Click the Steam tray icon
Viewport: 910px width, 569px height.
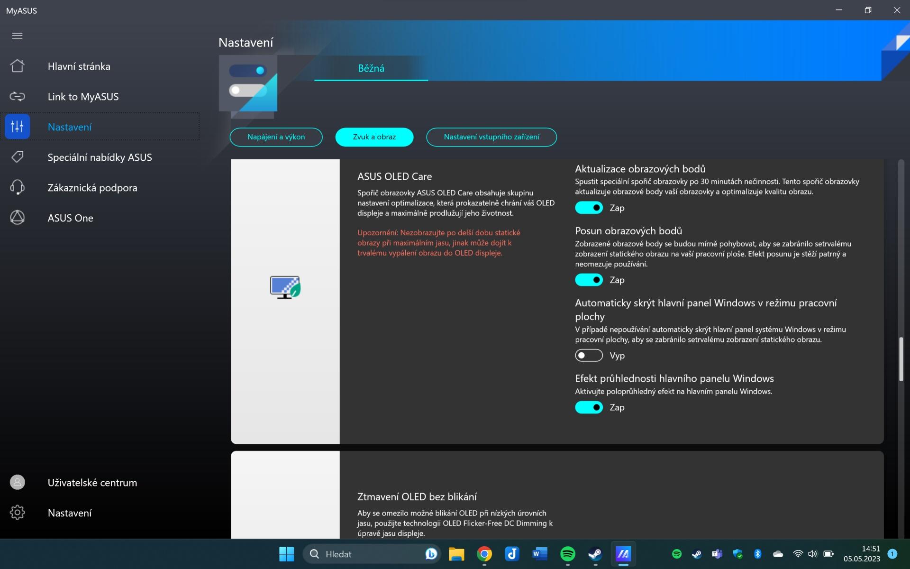(697, 554)
